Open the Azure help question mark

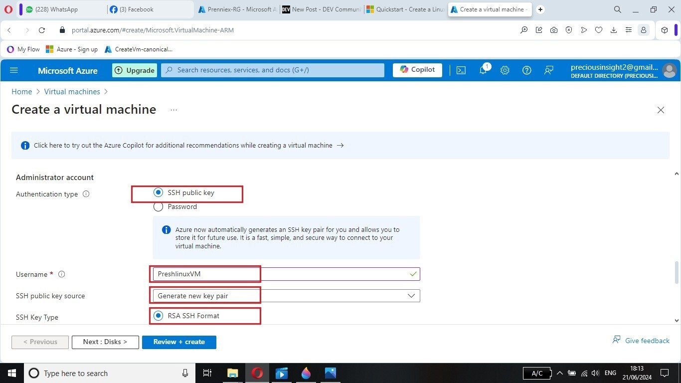click(x=527, y=70)
